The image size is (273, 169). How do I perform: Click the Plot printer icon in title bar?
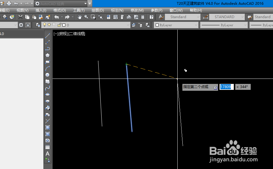[x=9, y=3]
